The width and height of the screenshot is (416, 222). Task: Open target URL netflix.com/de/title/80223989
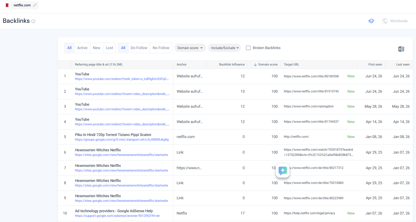pos(314,198)
